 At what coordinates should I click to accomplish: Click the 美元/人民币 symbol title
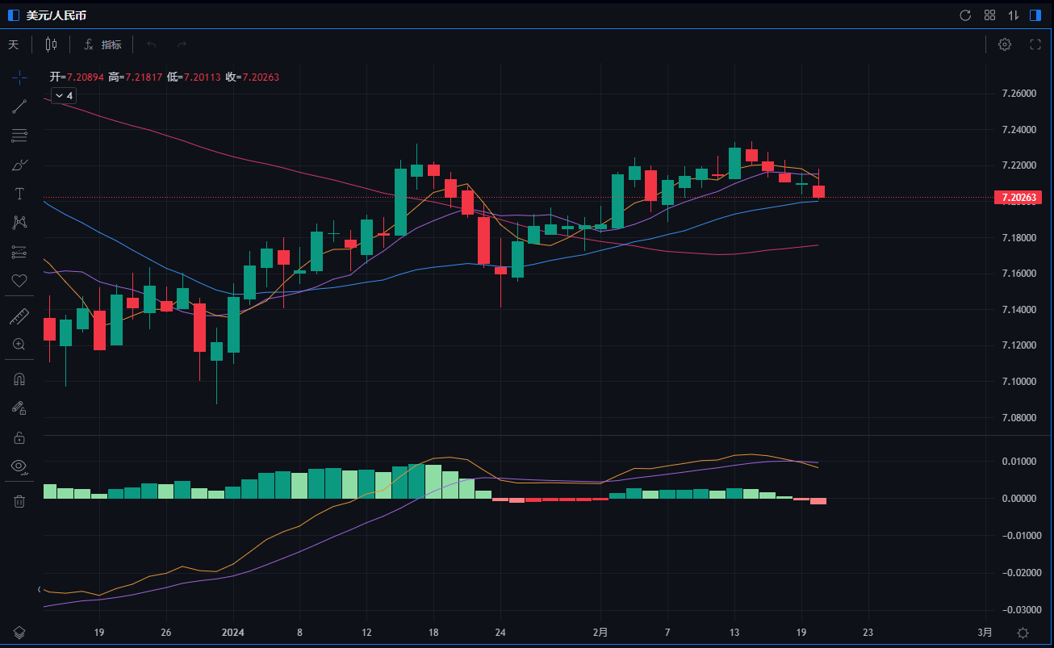tap(56, 15)
